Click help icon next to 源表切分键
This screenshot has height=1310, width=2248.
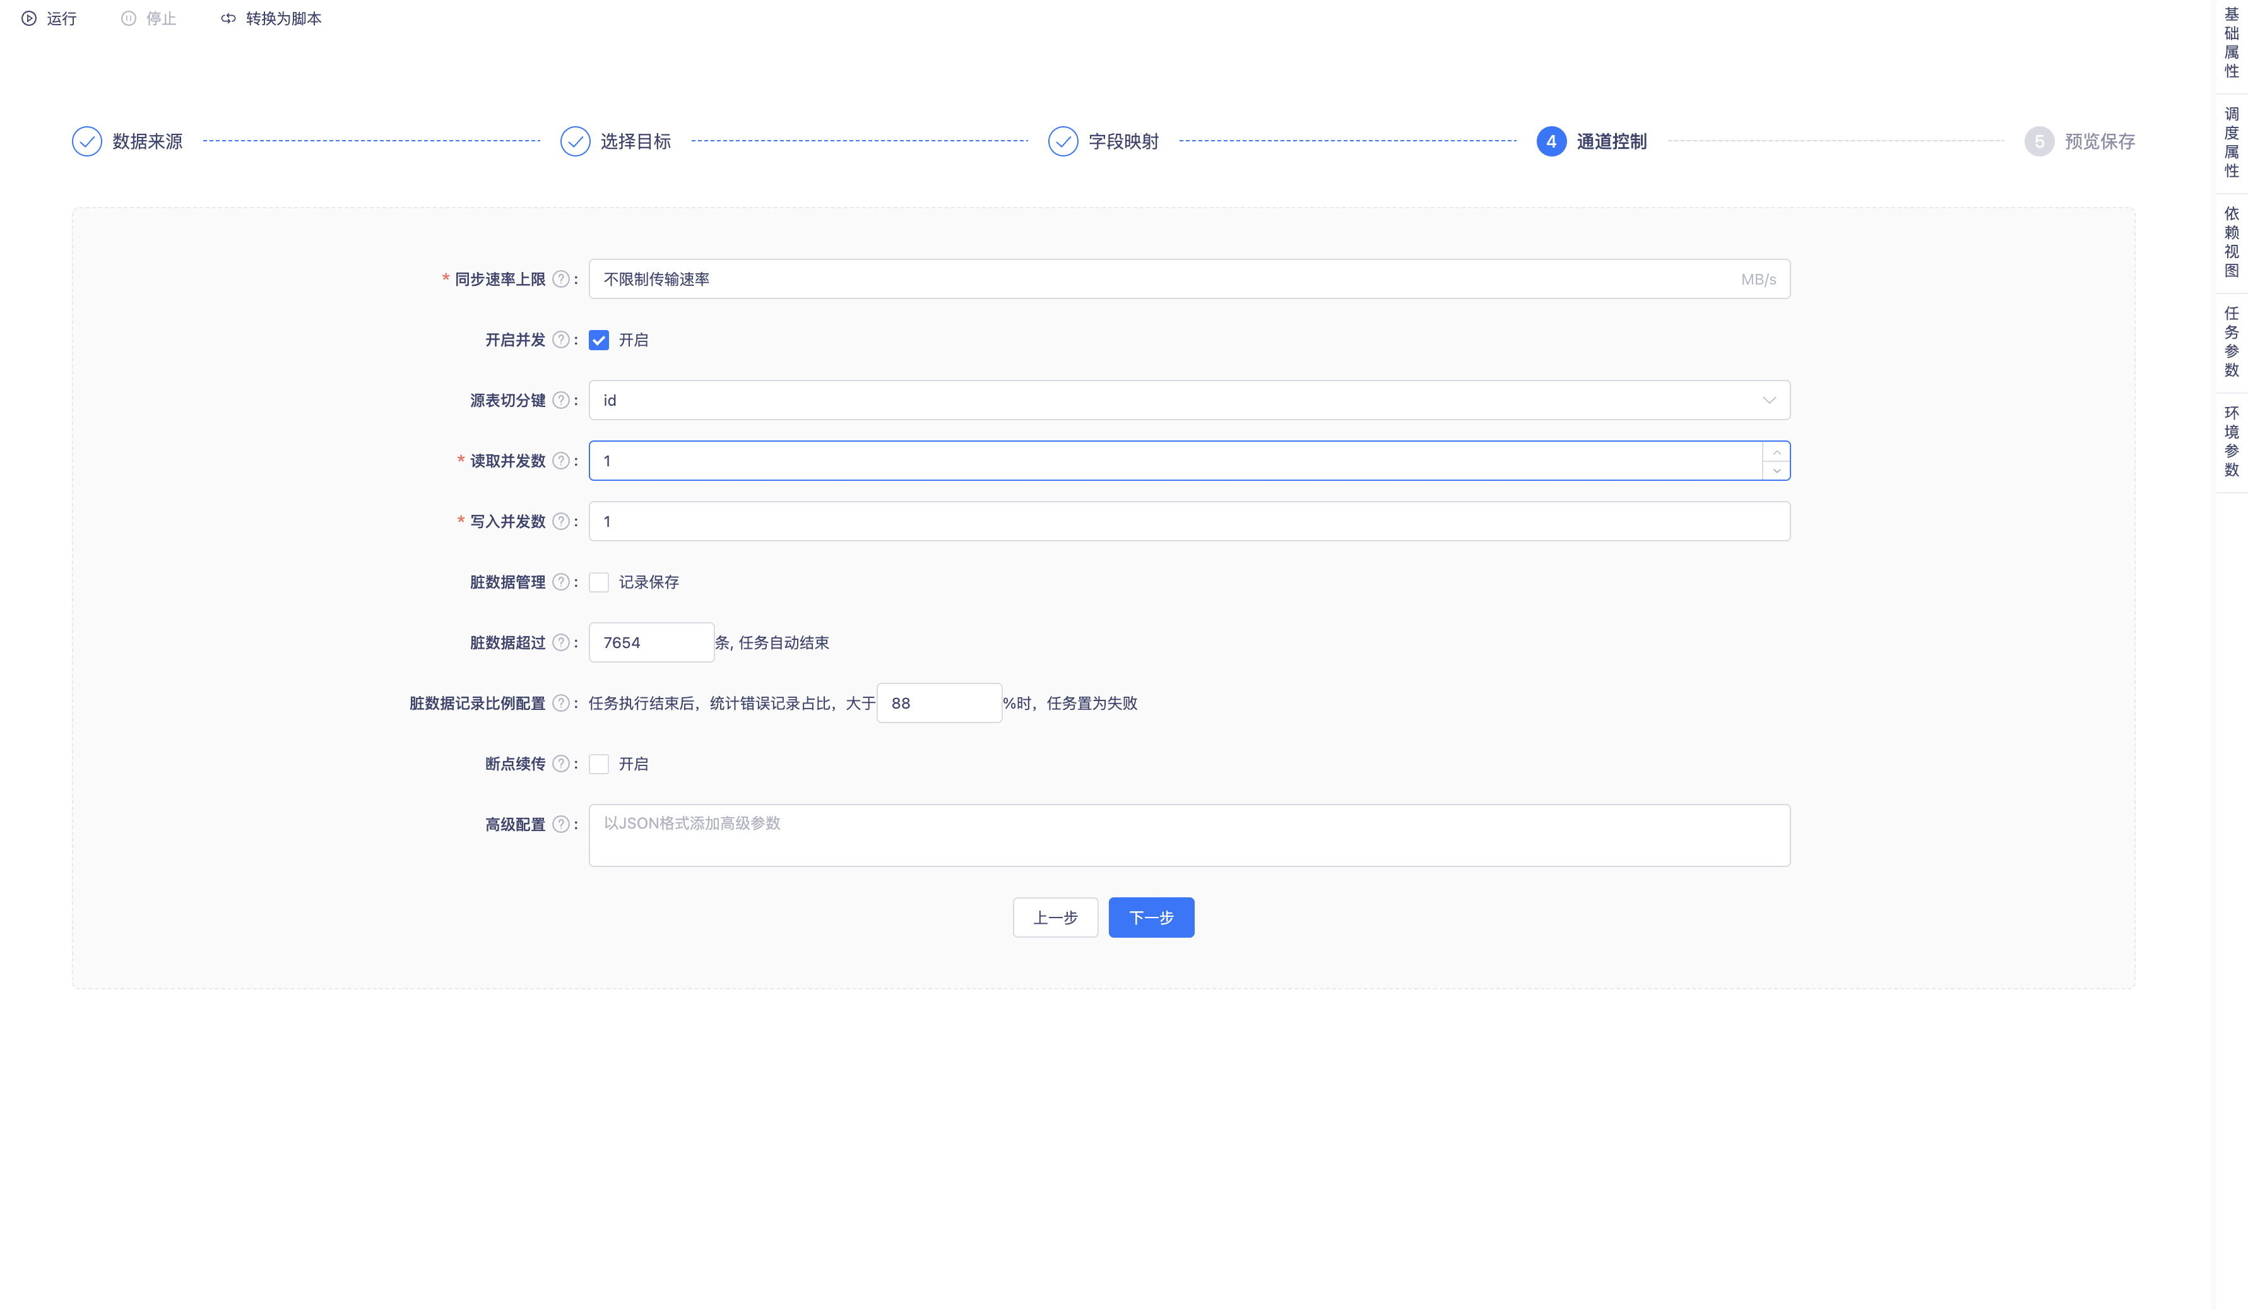click(x=560, y=401)
